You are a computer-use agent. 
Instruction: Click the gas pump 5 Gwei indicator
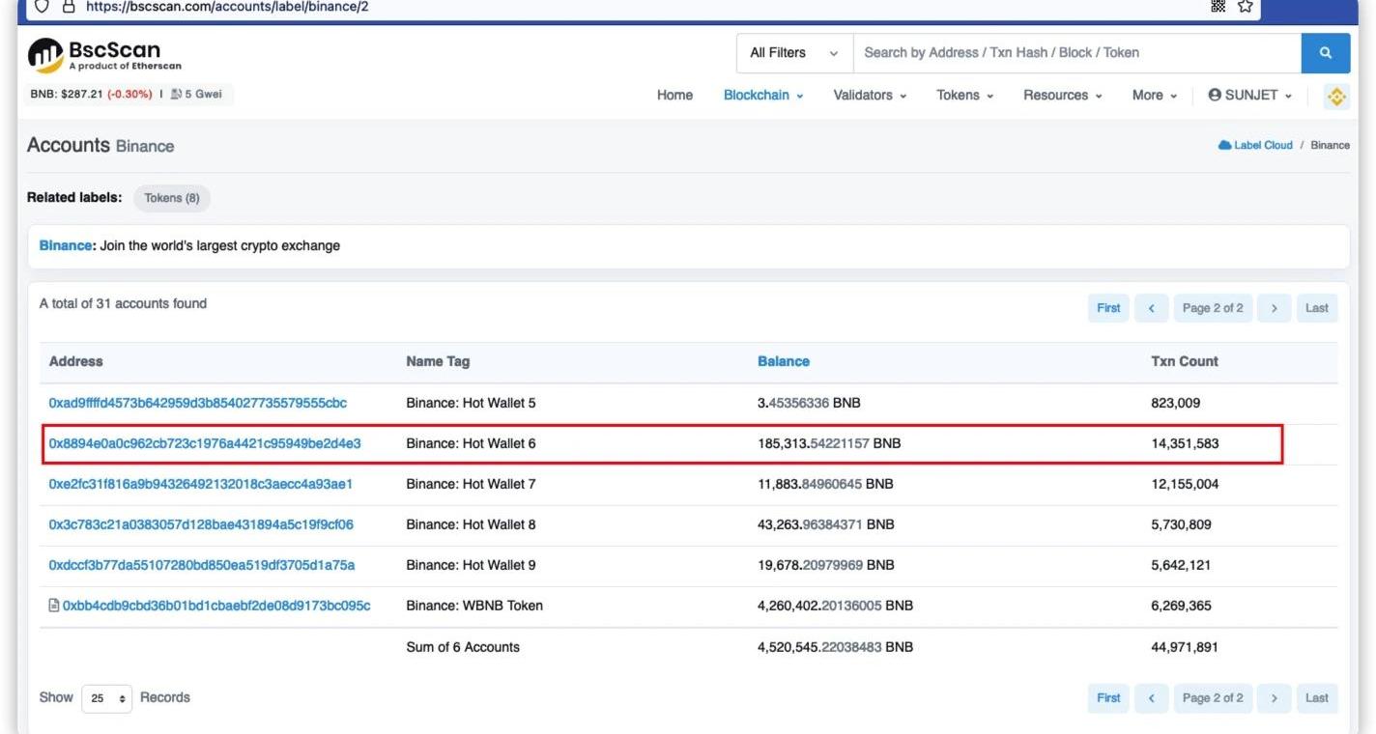click(196, 95)
